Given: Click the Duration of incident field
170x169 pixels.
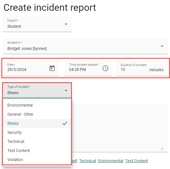Looking at the screenshot, I should tap(133, 69).
